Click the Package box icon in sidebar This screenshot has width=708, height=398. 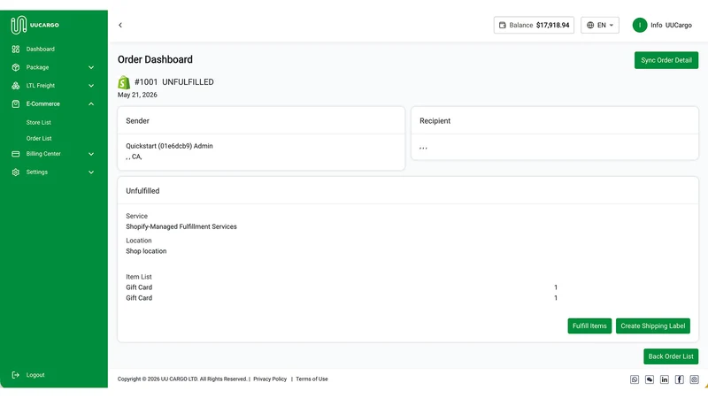tap(16, 67)
